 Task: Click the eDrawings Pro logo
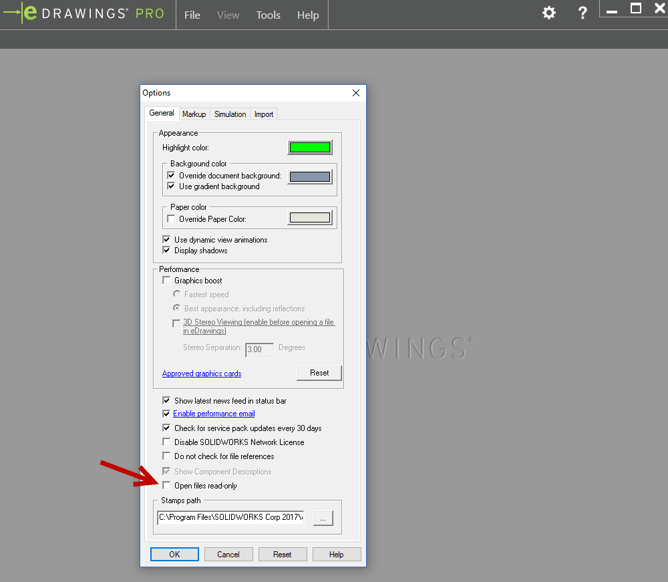click(x=83, y=13)
